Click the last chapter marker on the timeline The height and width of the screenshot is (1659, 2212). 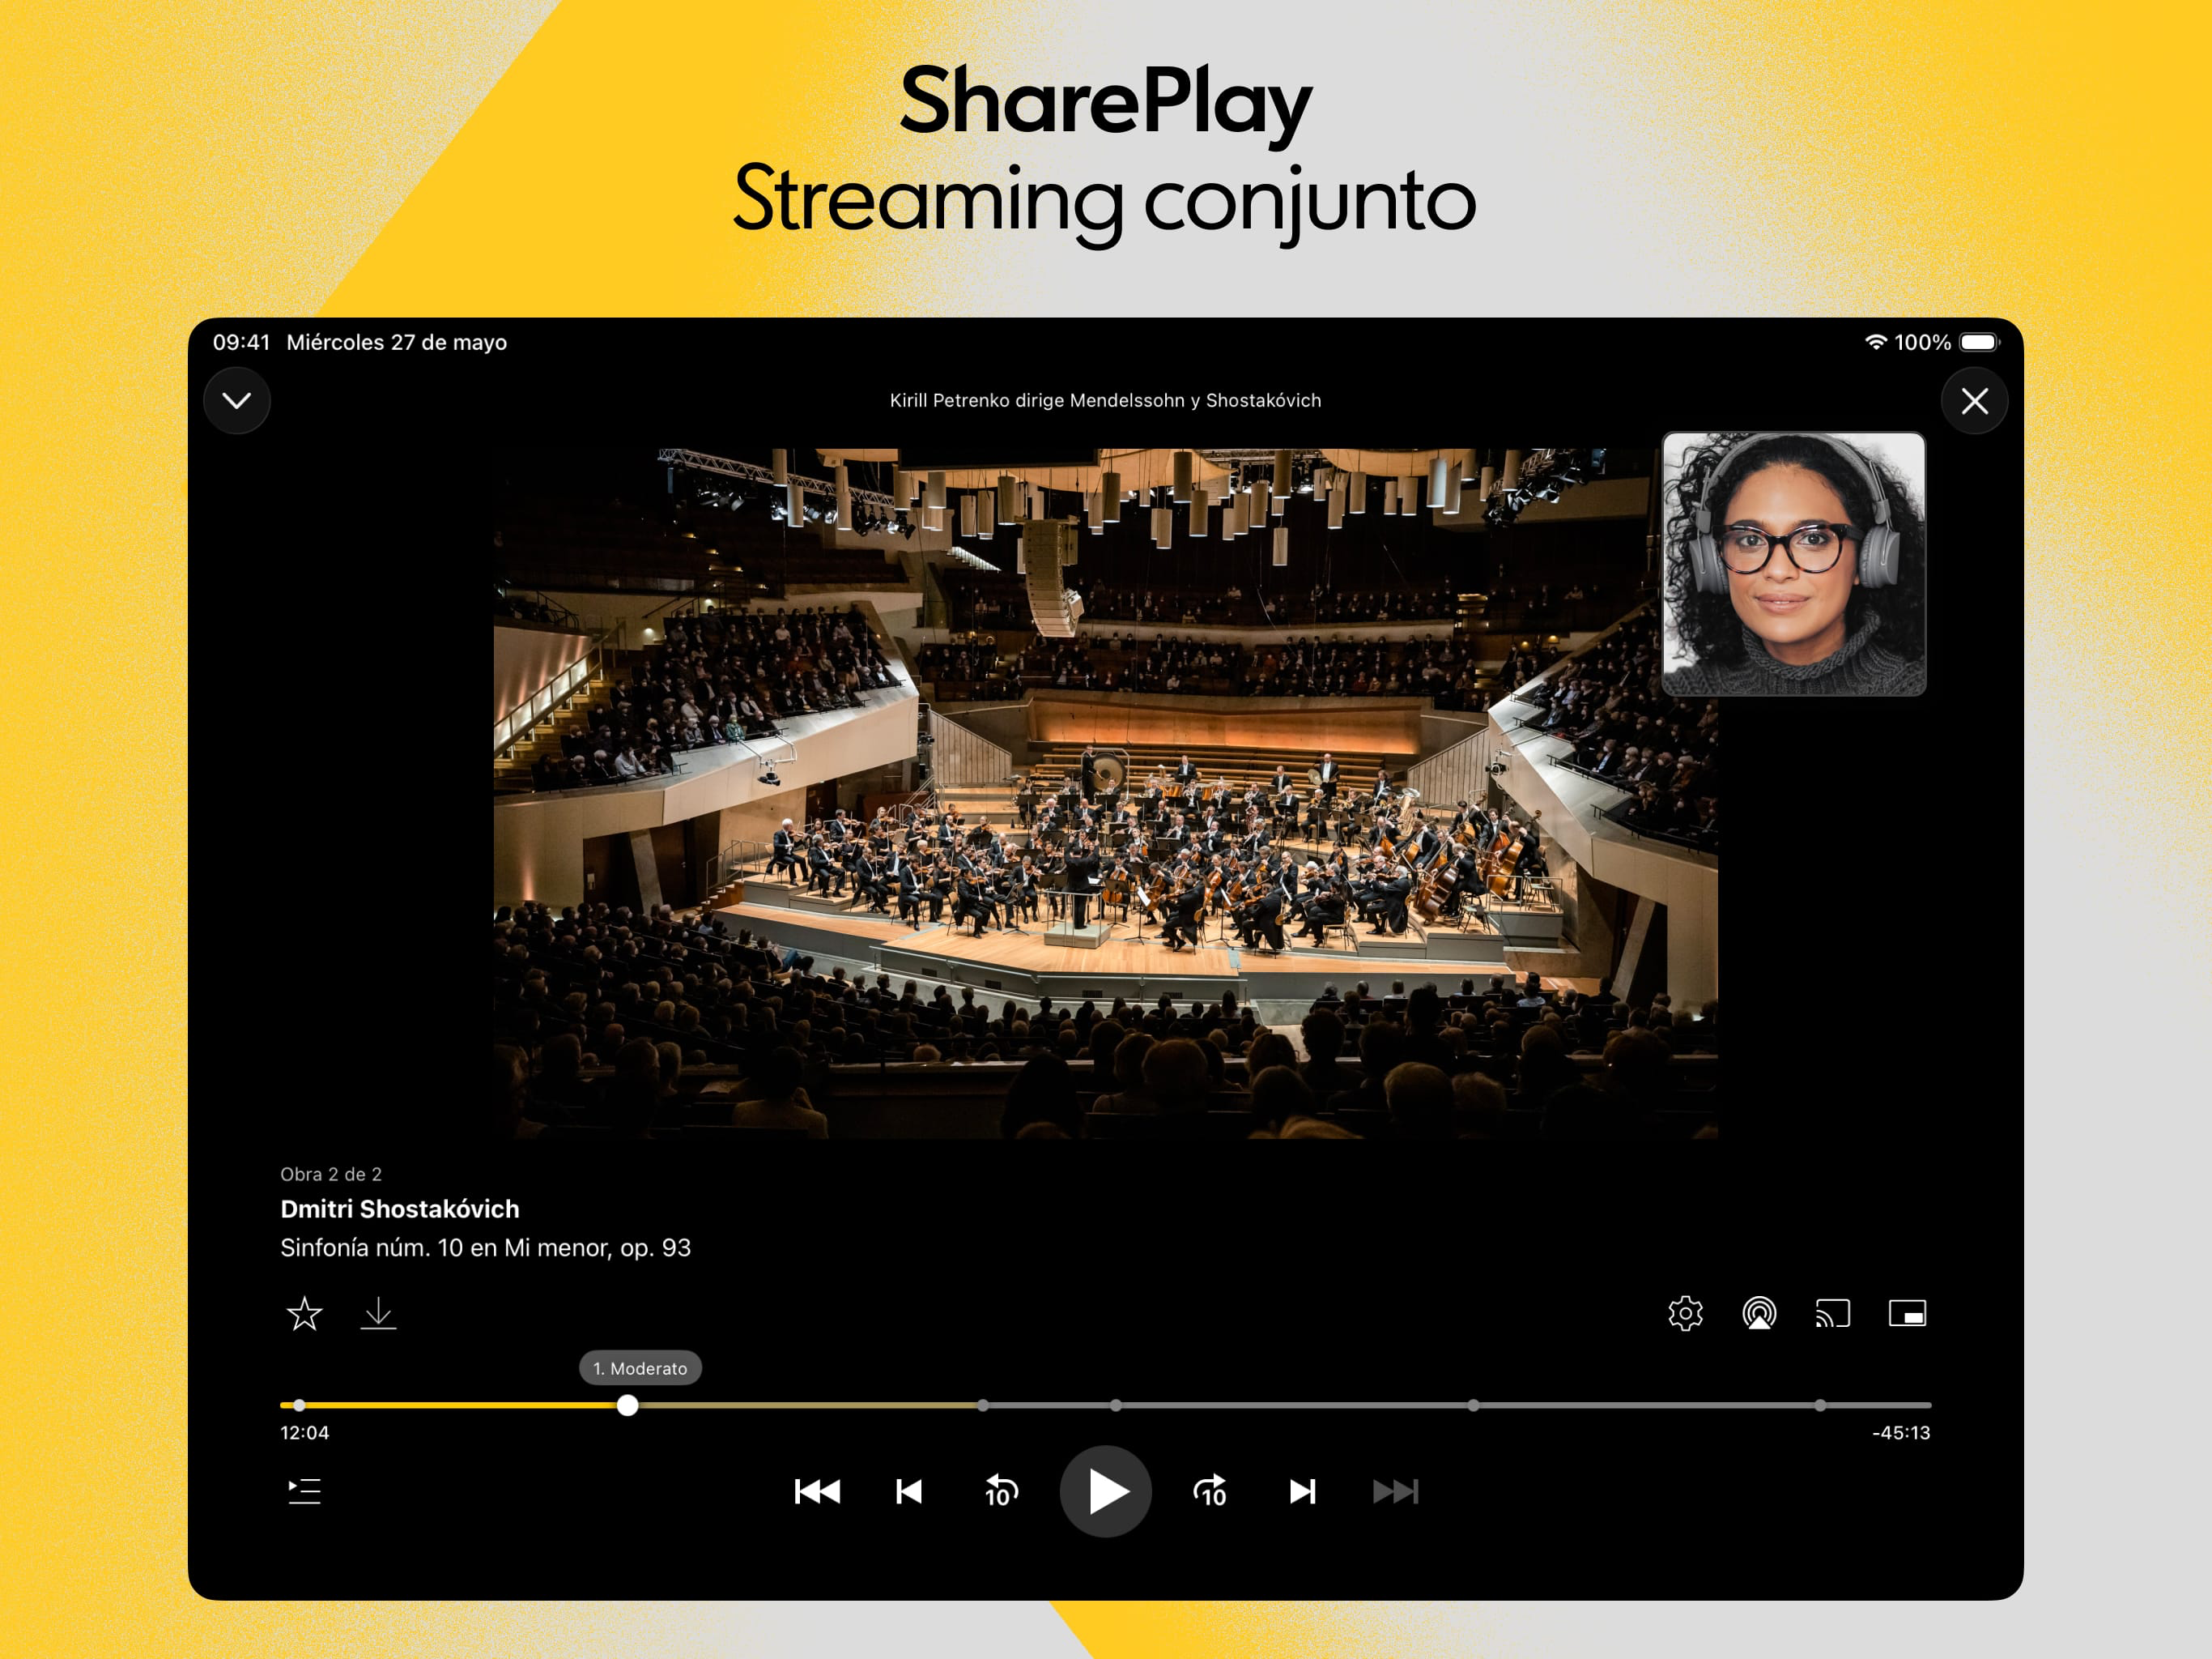click(1819, 1405)
